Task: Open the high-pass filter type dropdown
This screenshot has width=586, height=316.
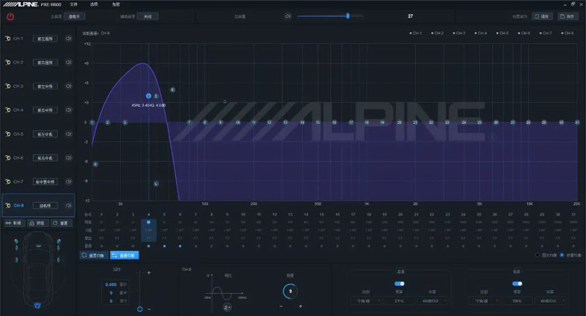Action: [366, 301]
